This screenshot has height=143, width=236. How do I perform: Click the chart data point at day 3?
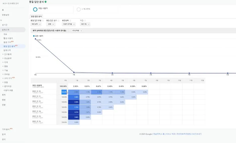151,73
